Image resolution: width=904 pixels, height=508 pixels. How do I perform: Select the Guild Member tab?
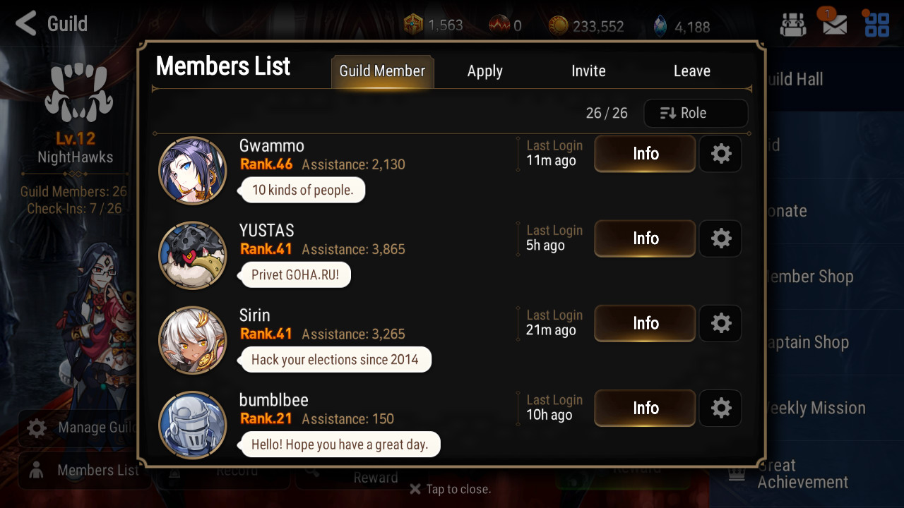[382, 71]
